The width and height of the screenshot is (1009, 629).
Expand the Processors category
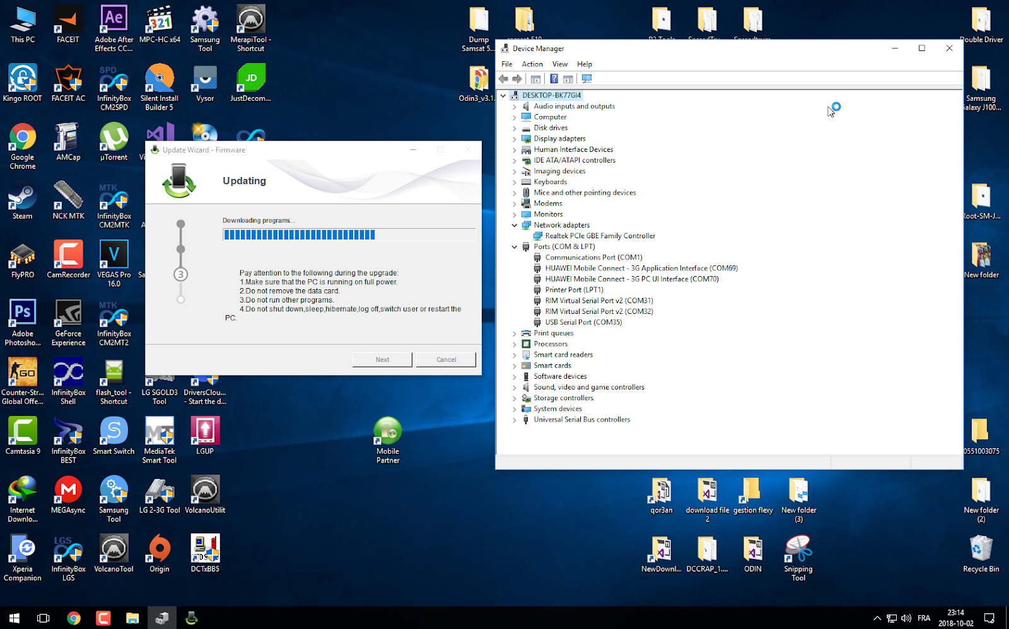coord(515,344)
